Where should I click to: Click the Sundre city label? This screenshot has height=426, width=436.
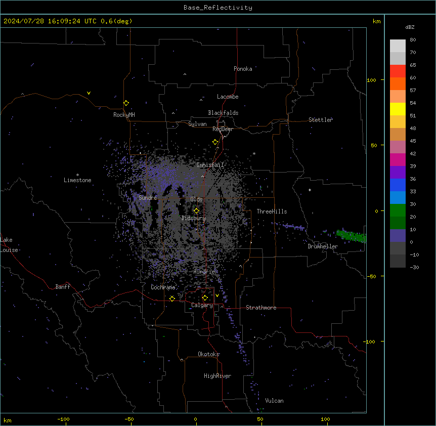[x=148, y=198]
